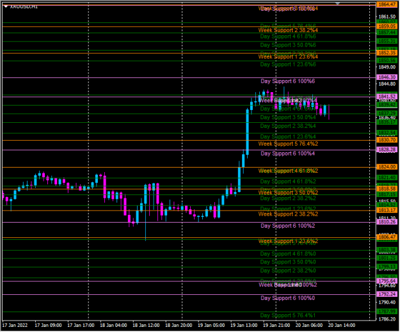400x332 pixels.
Task: Click '17 Jan 17:00' on the time axis
Action: pyautogui.click(x=81, y=326)
